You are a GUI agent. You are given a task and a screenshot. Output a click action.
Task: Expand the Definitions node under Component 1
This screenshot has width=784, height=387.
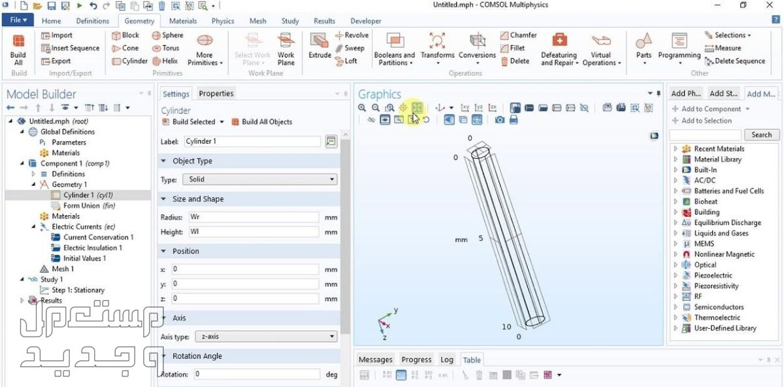(33, 175)
